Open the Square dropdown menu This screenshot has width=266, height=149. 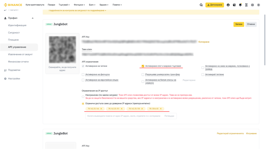pyautogui.click(x=104, y=5)
